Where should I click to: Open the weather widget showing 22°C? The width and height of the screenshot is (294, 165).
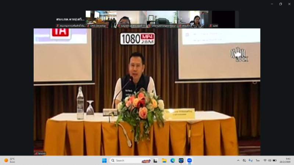(10, 160)
